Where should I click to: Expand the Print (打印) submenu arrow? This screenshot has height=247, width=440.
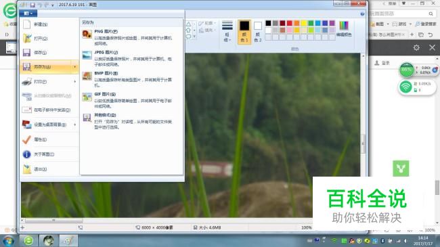(x=75, y=82)
